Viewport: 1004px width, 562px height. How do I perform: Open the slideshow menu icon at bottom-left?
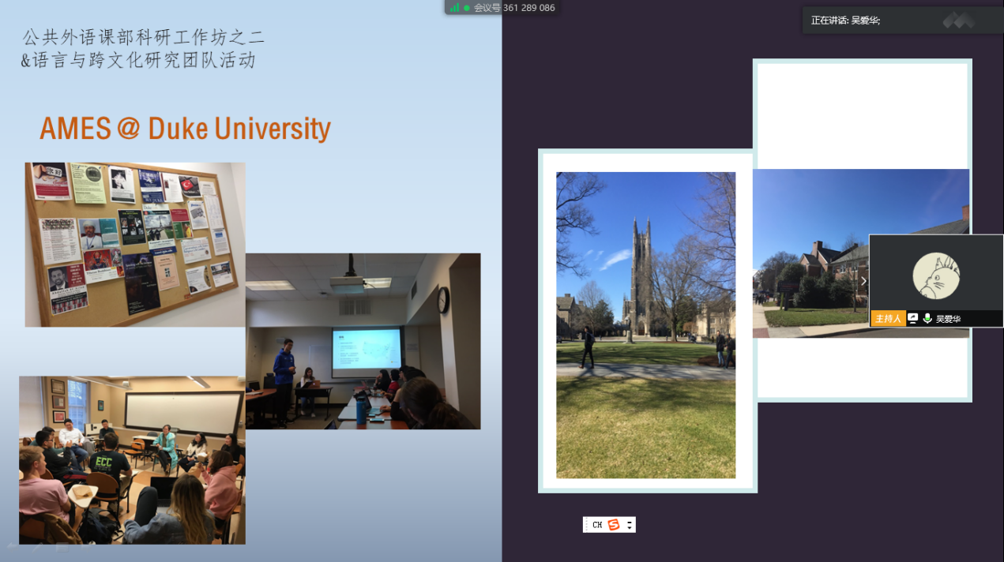pyautogui.click(x=62, y=548)
